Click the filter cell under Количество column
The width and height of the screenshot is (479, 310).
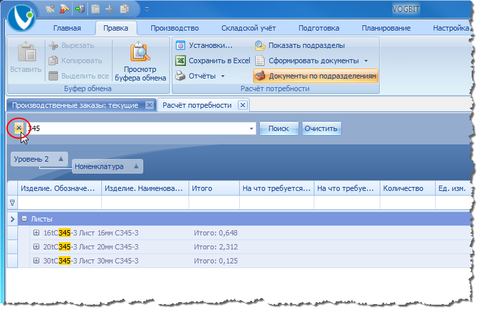408,202
